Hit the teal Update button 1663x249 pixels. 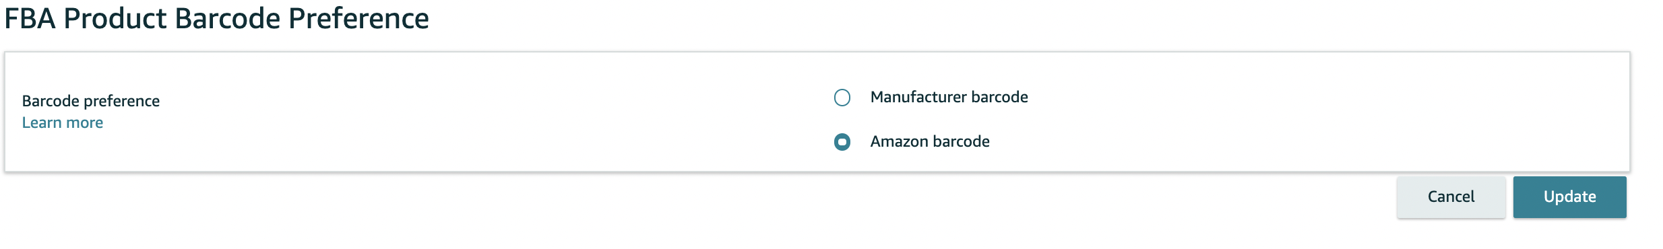1569,197
